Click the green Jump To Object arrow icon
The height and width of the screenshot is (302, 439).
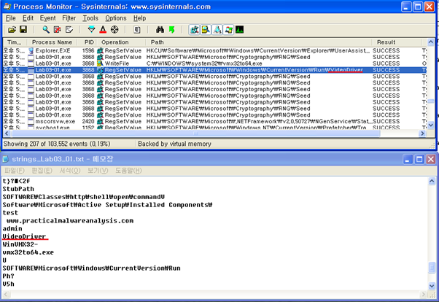(x=171, y=29)
